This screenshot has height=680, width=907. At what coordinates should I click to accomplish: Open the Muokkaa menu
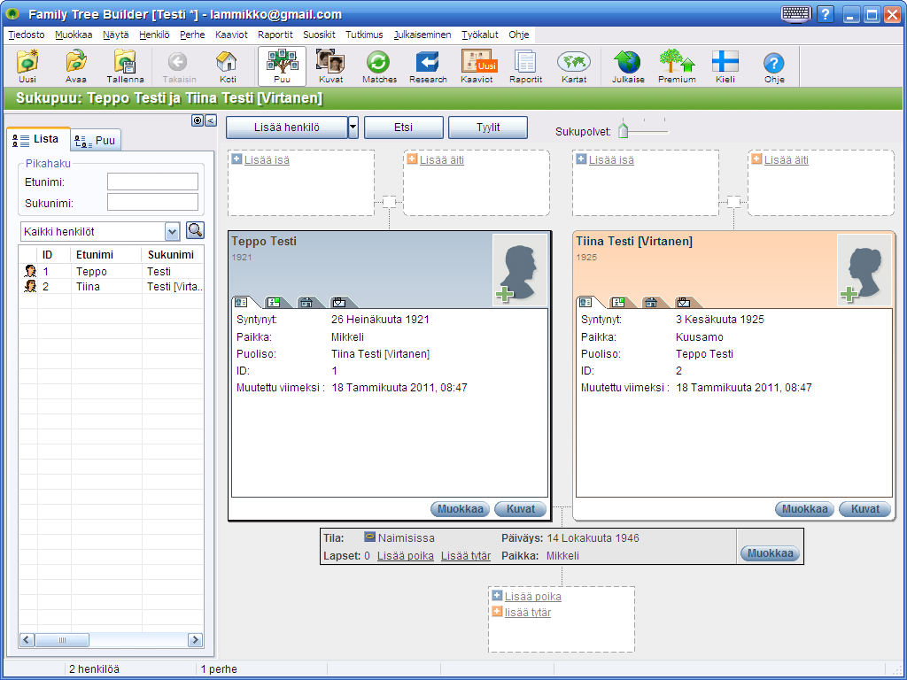click(74, 35)
